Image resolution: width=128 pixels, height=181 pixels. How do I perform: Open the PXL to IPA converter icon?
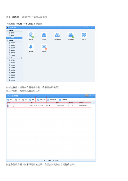84,35
